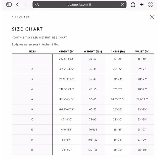
Task: Select the size 16 row label
Action: click(x=32, y=150)
